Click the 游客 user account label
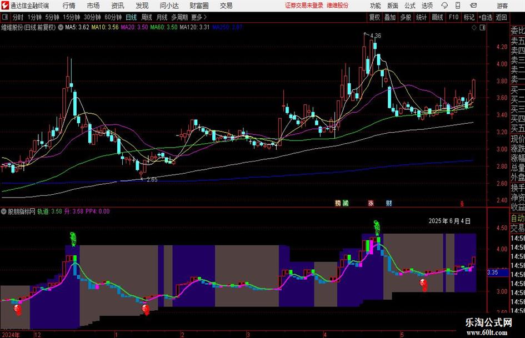The image size is (525, 338). click(x=502, y=6)
